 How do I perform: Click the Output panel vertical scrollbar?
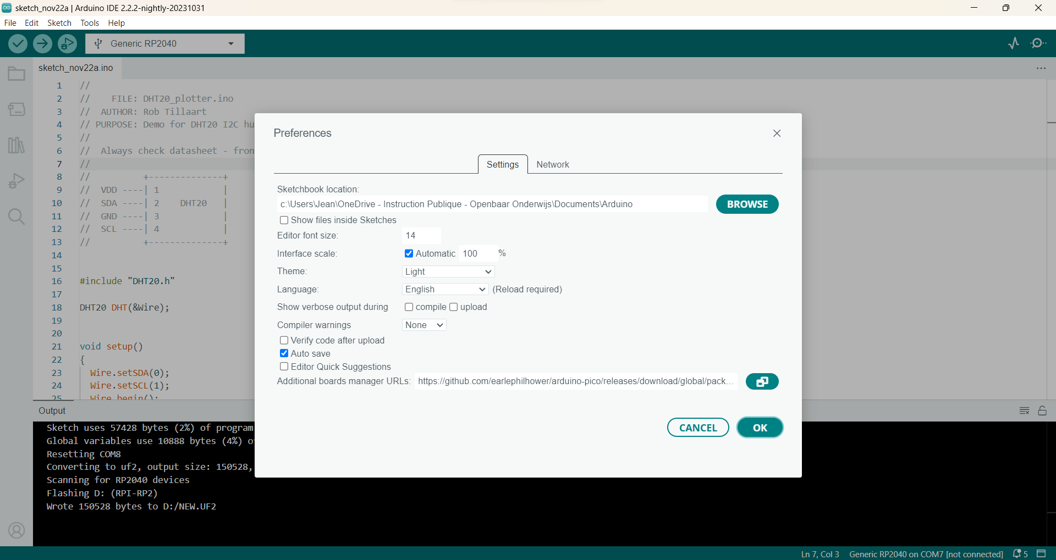[x=1051, y=484]
